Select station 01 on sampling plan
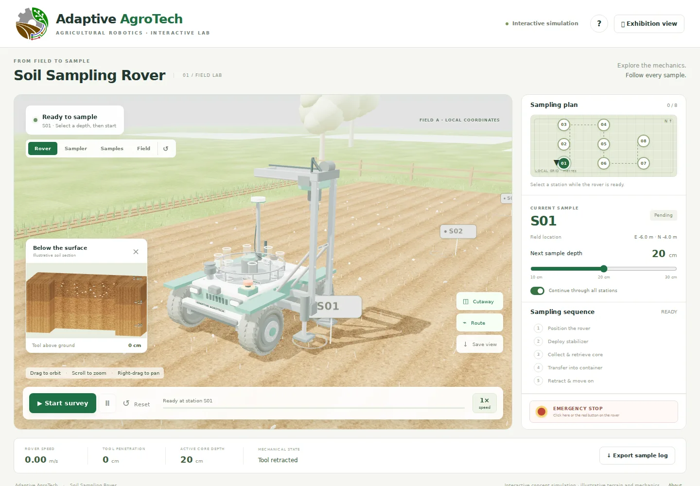700x486 pixels. pos(564,163)
